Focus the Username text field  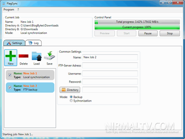tap(110, 74)
